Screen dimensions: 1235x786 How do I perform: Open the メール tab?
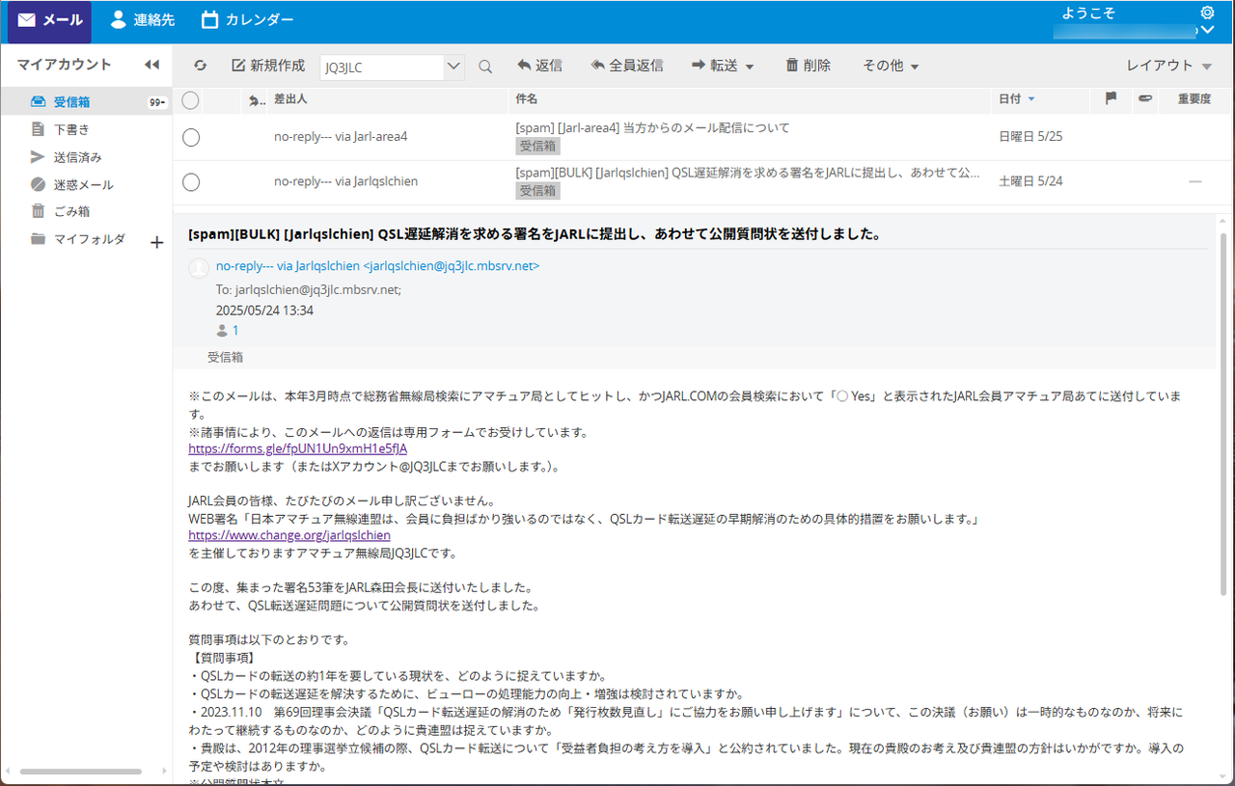pyautogui.click(x=49, y=20)
